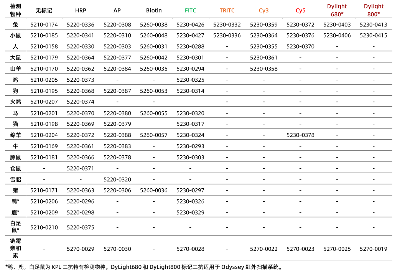The width and height of the screenshot is (400, 273).
Task: Select catalog number 5230-0415 under Dylight 800
Action: click(x=374, y=35)
